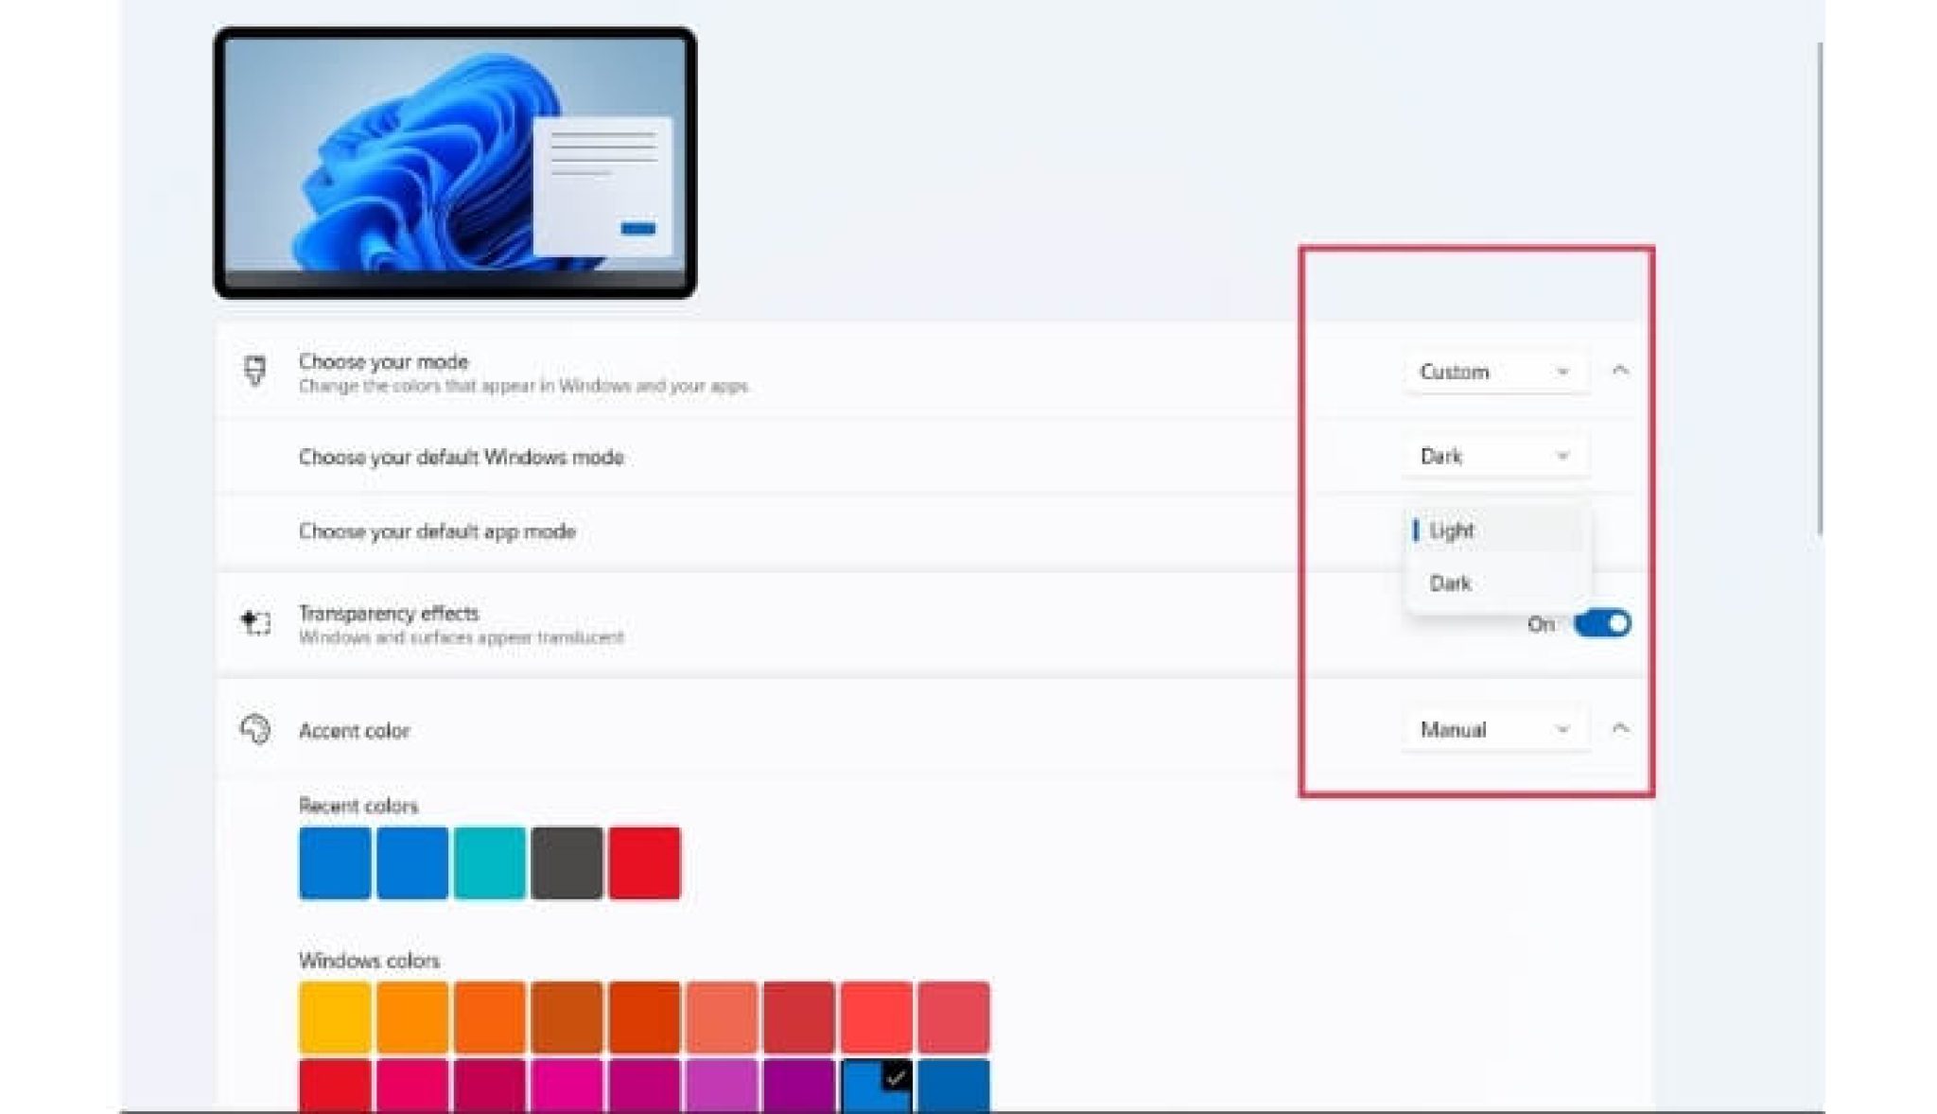
Task: Open the default Windows mode Dark dropdown
Action: pos(1495,457)
